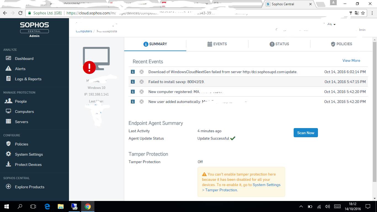Switch to the Events tab

[x=217, y=44]
